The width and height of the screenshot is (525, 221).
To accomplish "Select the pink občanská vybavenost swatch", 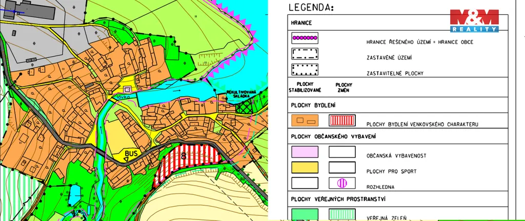I will point(305,152).
